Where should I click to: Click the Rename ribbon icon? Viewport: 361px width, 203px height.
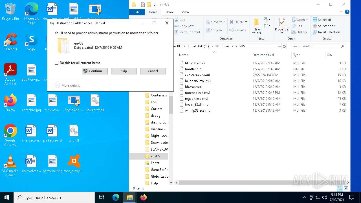point(238,30)
